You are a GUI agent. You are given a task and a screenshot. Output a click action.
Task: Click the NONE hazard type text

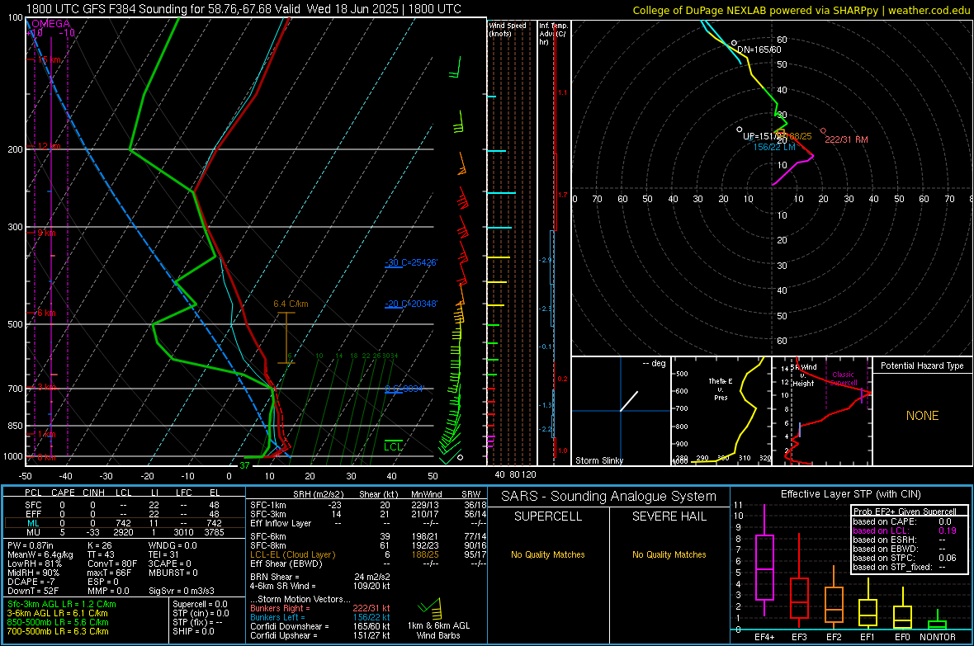[x=922, y=416]
